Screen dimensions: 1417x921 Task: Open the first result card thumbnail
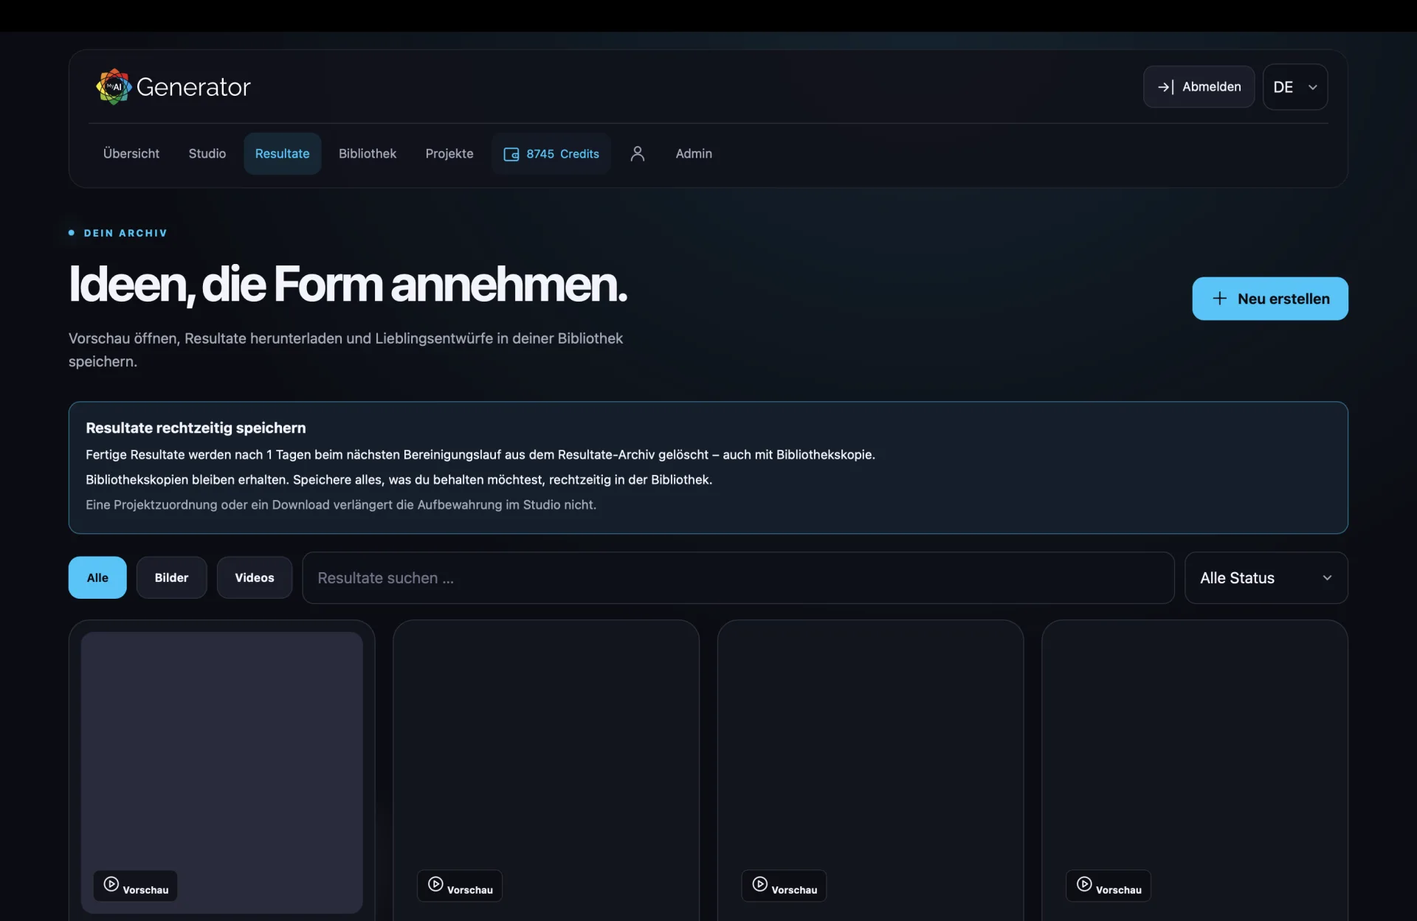222,772
